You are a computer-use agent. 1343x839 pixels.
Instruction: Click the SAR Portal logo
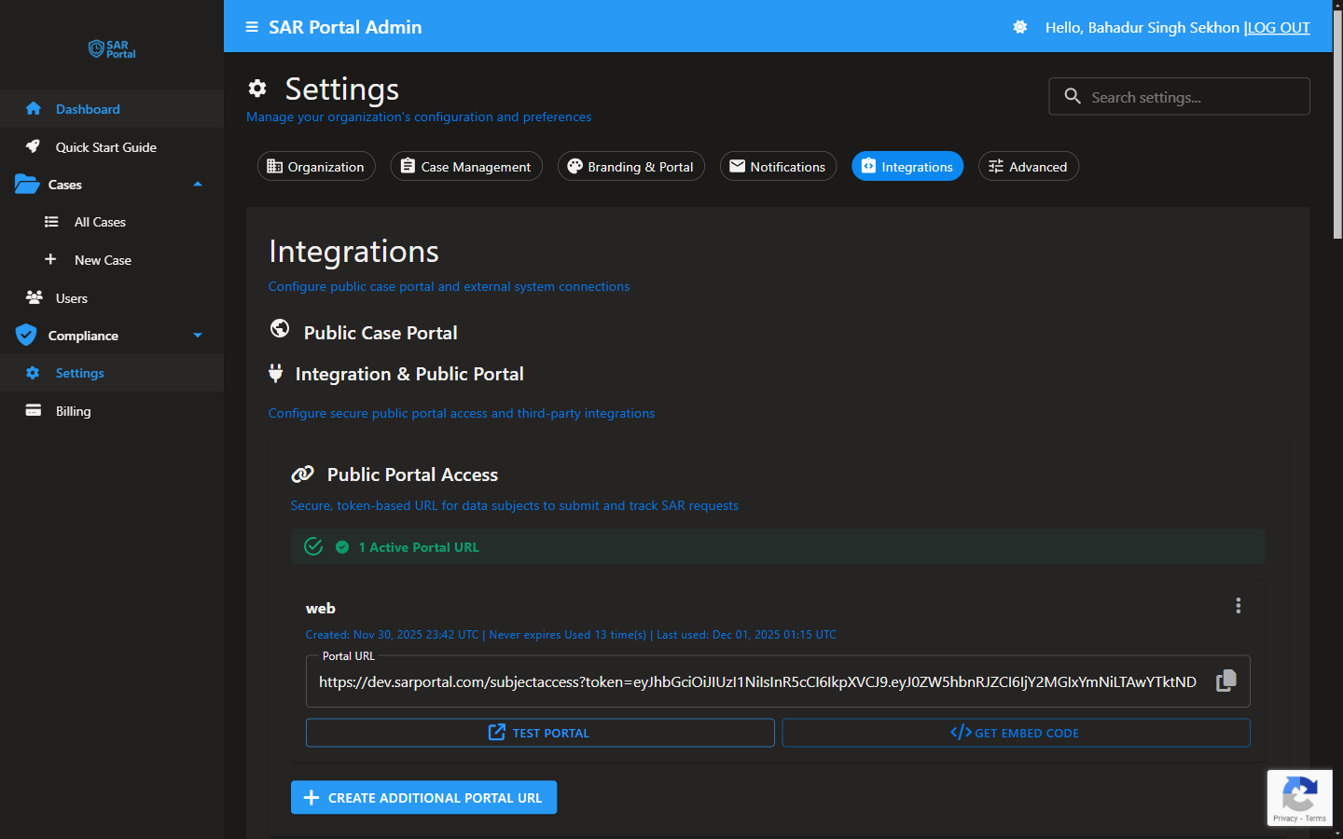click(111, 49)
